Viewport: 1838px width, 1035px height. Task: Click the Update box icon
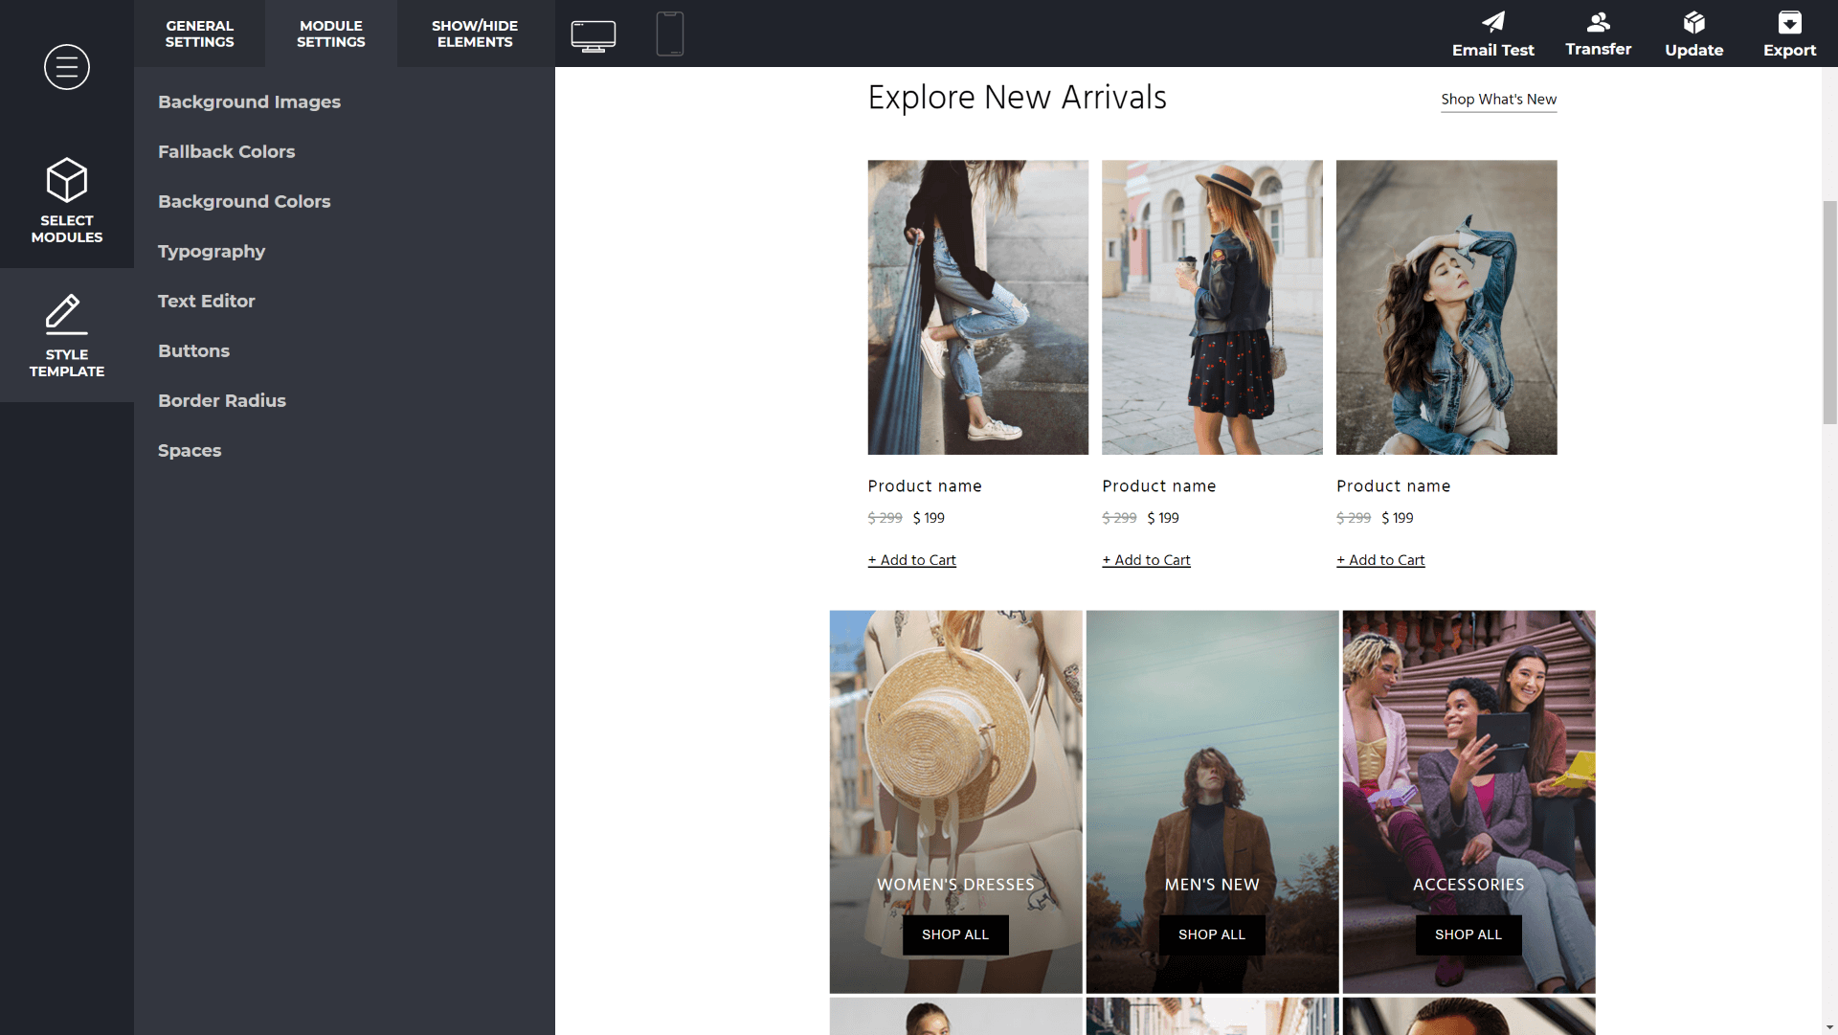1694,21
